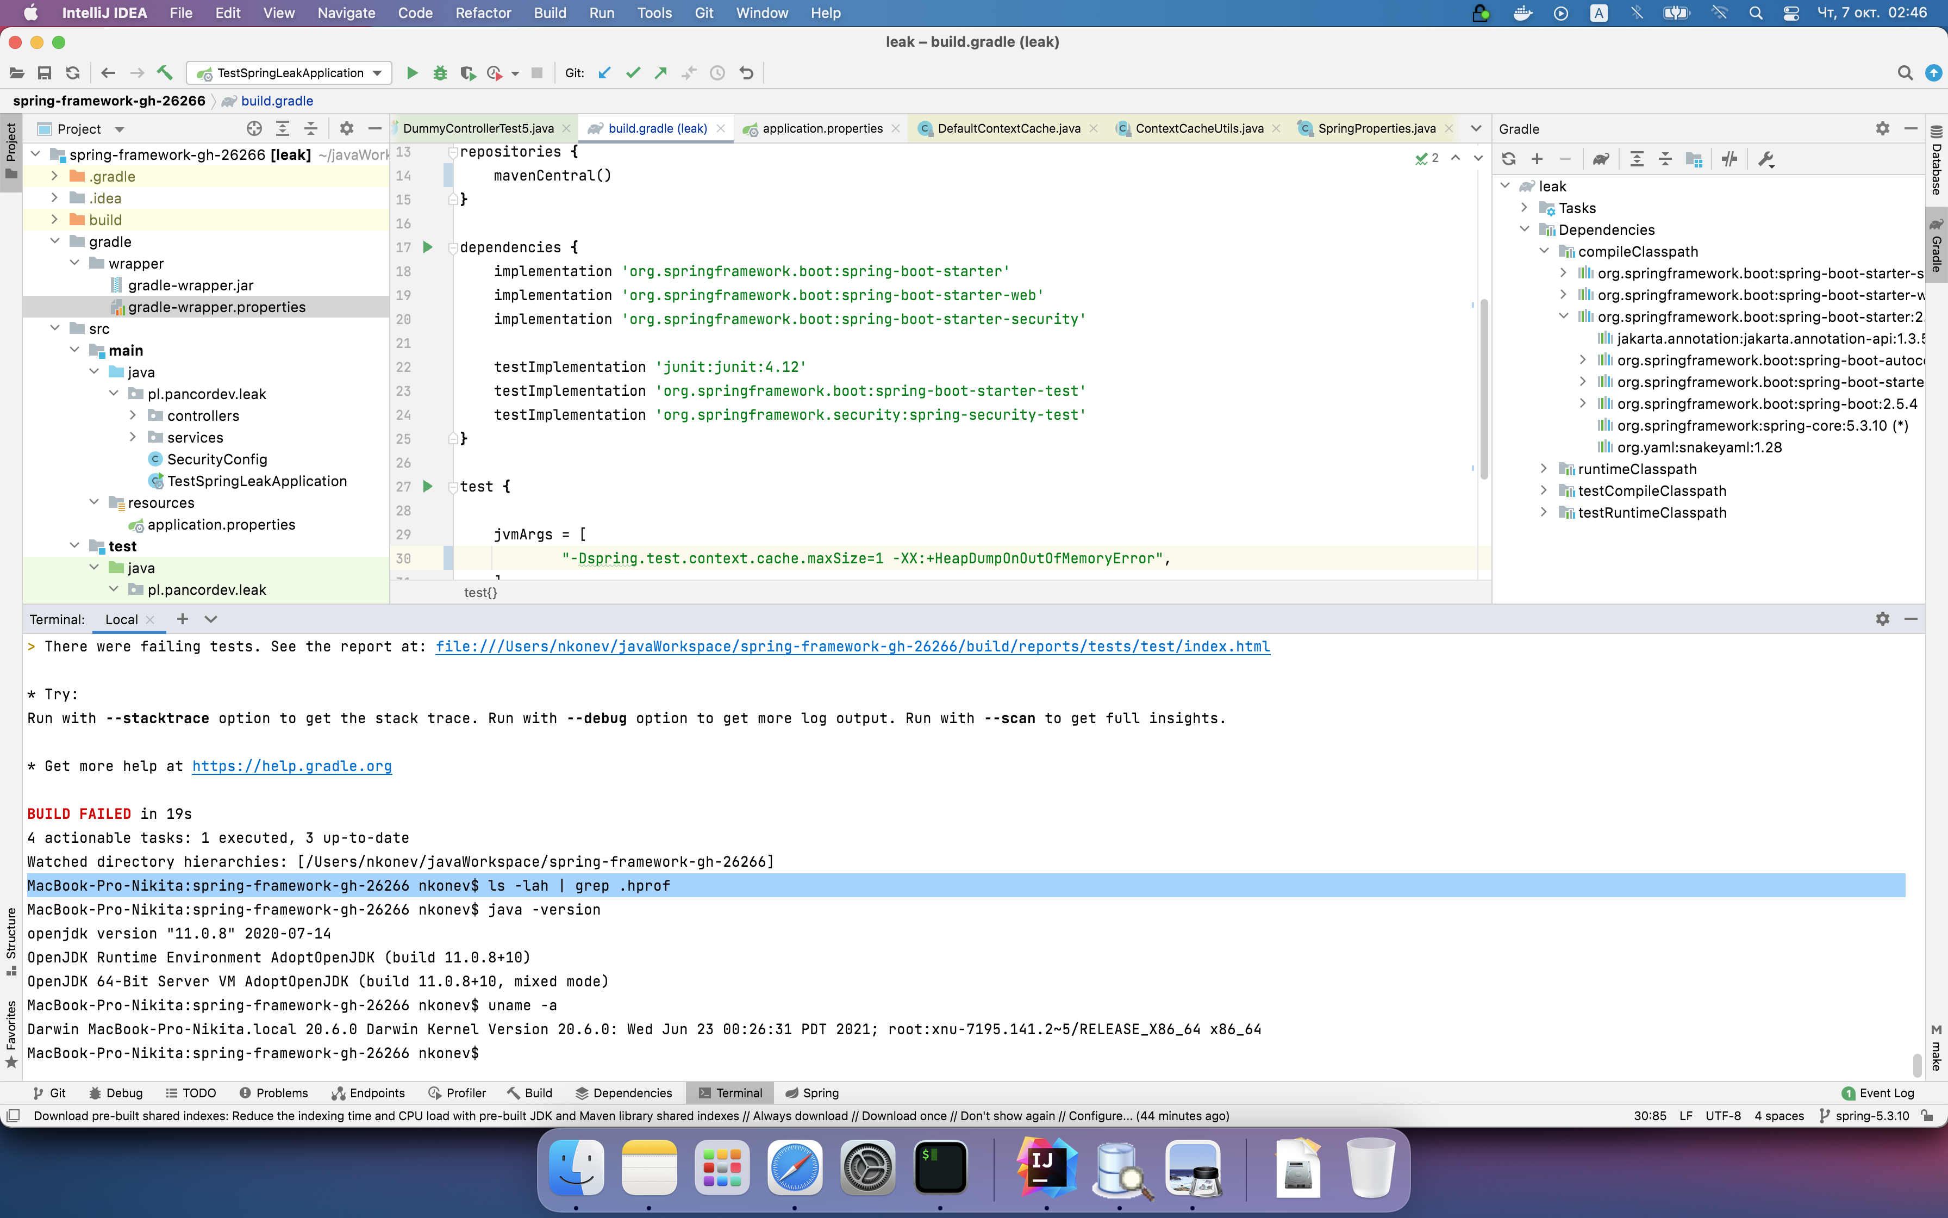The image size is (1948, 1218).
Task: Reload all Gradle projects
Action: pos(1508,159)
